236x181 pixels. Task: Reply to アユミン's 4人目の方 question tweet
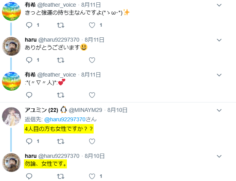(29, 141)
